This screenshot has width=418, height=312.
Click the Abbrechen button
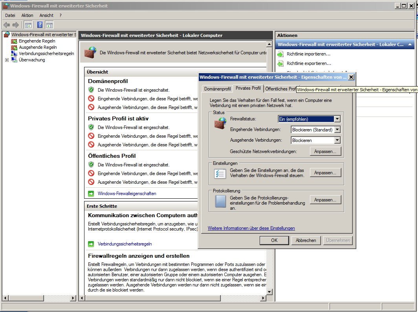tap(306, 240)
